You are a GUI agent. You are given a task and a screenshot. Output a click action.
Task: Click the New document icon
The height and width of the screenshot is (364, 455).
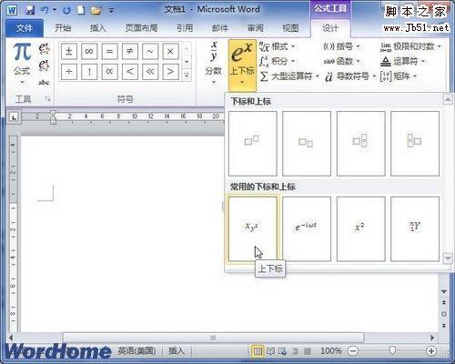point(81,10)
